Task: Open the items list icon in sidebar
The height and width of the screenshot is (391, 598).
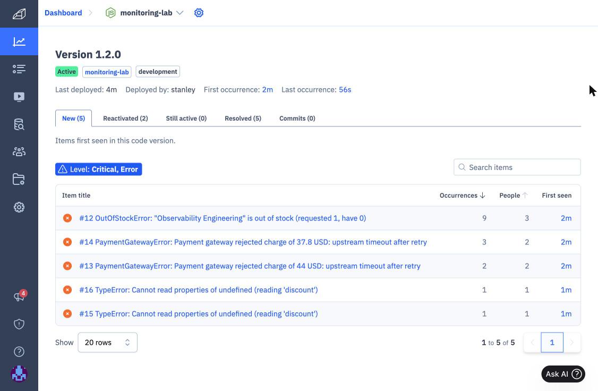Action: pyautogui.click(x=19, y=69)
